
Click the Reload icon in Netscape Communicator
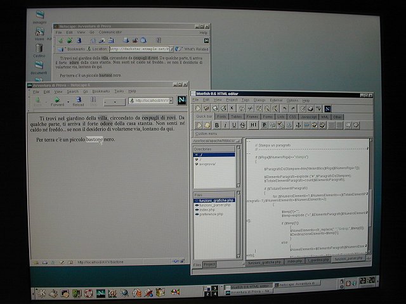click(x=79, y=41)
